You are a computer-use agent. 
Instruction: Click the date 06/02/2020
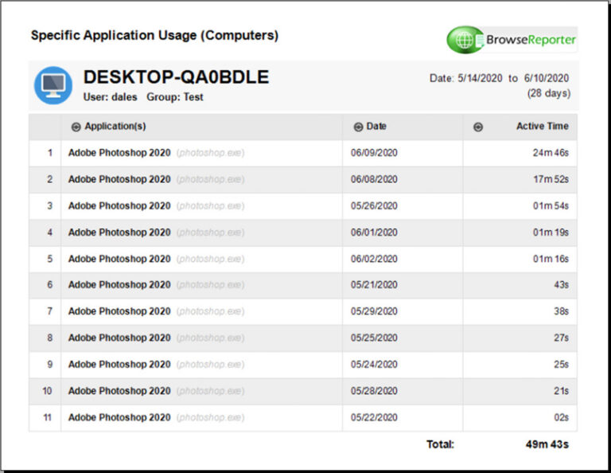pos(374,259)
